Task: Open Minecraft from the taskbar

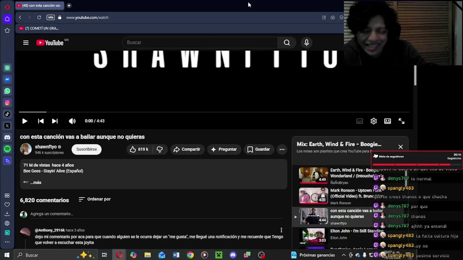Action: point(219,255)
